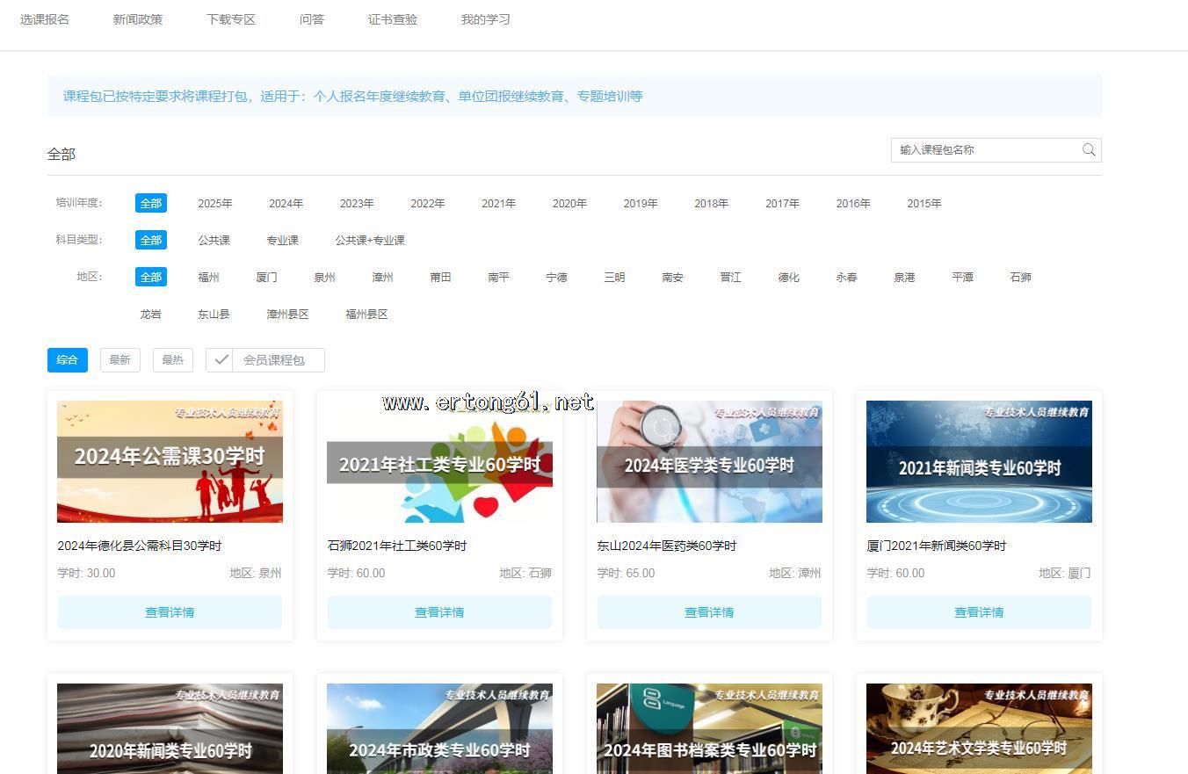This screenshot has width=1188, height=774.
Task: Select the 公共课 subject type filter
Action: 214,241
